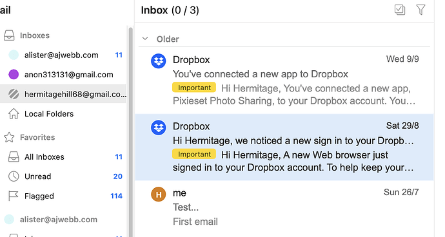Click the 11 count beside All Inboxes
Screen dimensions: 445x237
pyautogui.click(x=119, y=156)
